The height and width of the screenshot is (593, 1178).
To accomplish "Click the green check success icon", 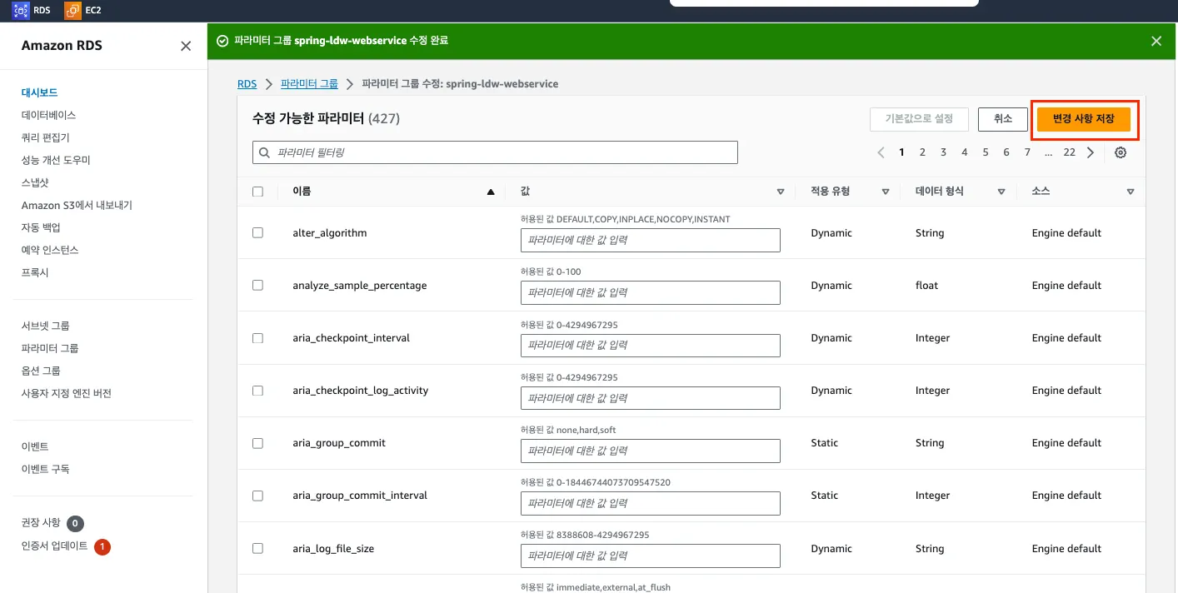I will click(x=222, y=41).
